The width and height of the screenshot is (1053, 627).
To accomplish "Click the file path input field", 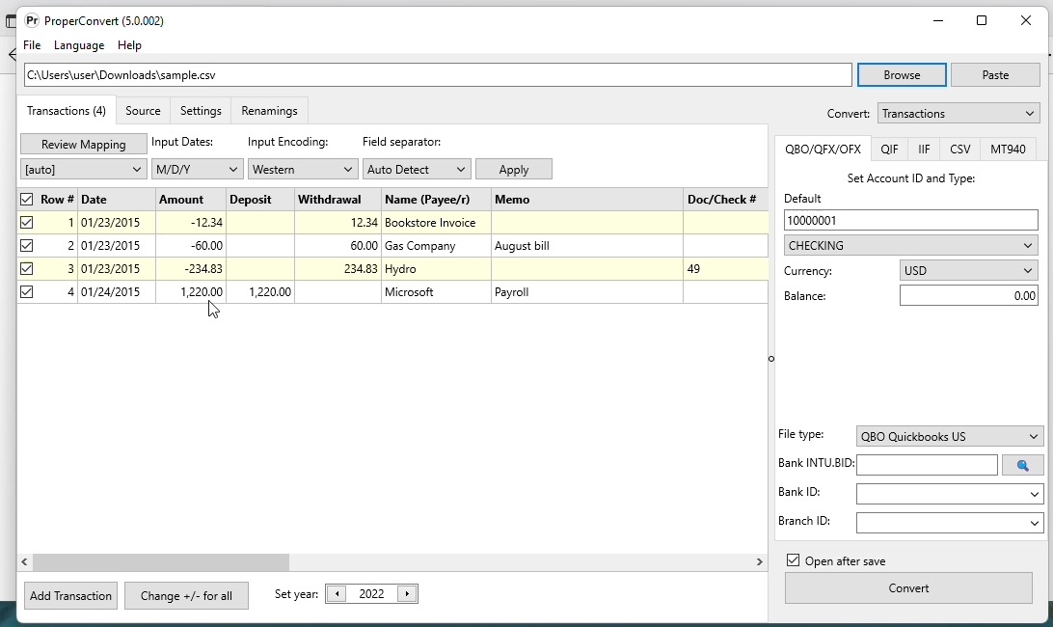I will tap(438, 75).
